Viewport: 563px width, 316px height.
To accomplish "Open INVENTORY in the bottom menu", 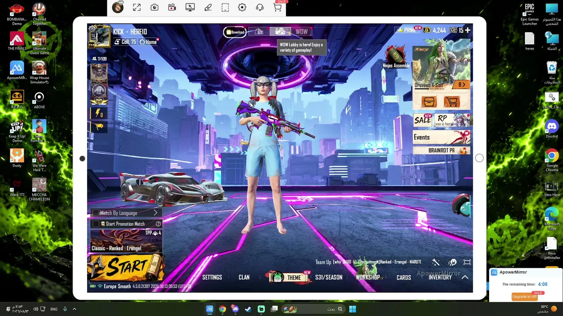I will 440,277.
